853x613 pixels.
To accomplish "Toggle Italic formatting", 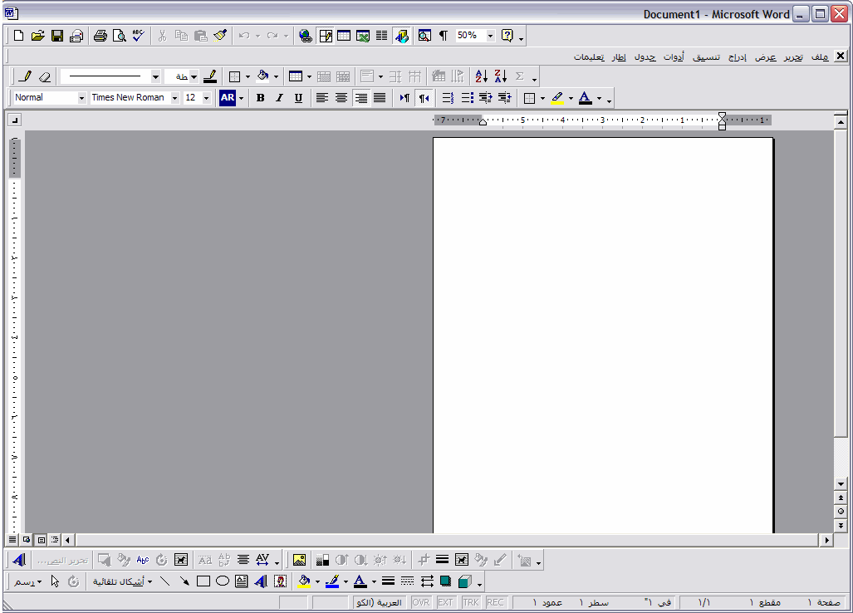I will pyautogui.click(x=280, y=98).
